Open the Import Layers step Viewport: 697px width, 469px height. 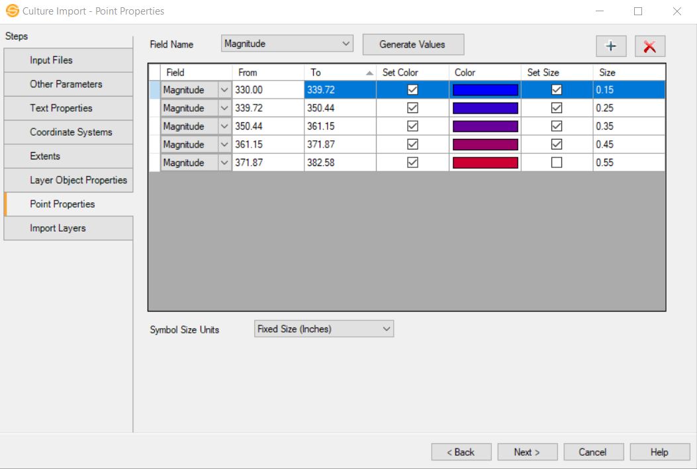coord(68,228)
